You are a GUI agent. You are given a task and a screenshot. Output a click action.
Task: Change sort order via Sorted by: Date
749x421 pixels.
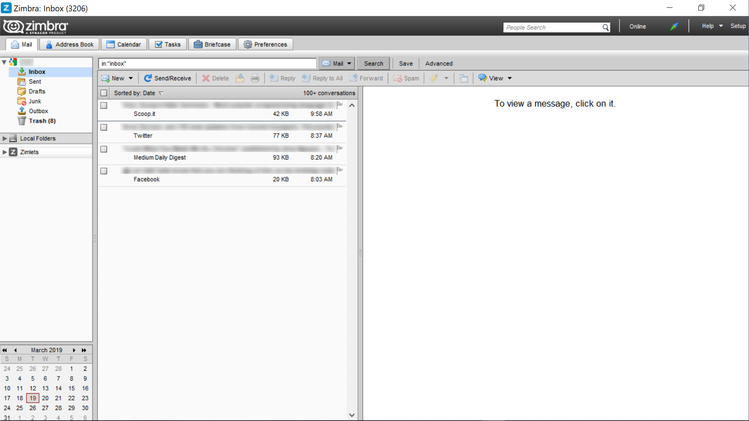(x=138, y=93)
